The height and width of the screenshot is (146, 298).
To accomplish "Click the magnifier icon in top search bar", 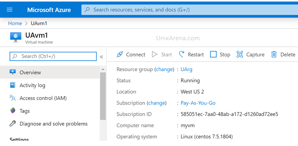I will [87, 10].
